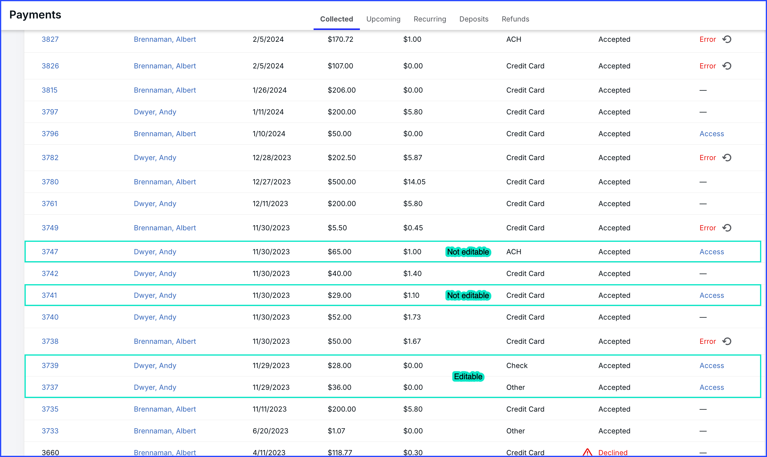Open payment number 3797
This screenshot has height=457, width=767.
[50, 112]
